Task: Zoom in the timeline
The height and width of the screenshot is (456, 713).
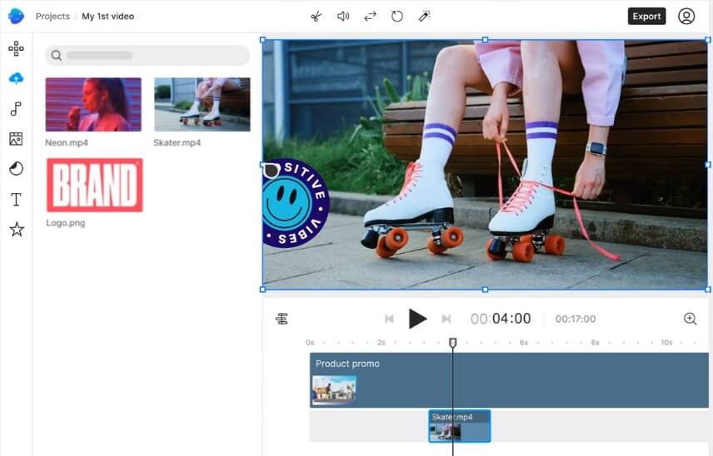Action: click(691, 319)
